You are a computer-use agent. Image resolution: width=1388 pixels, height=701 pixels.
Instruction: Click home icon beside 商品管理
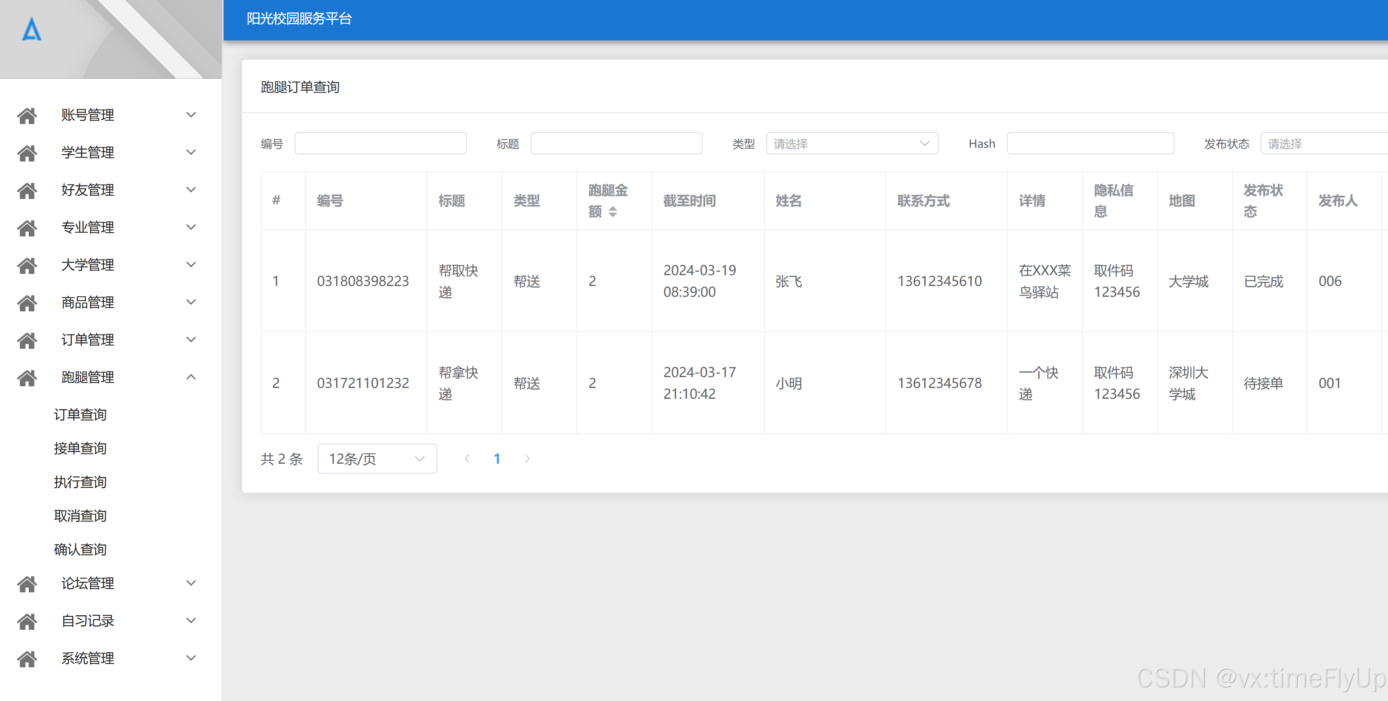click(27, 303)
